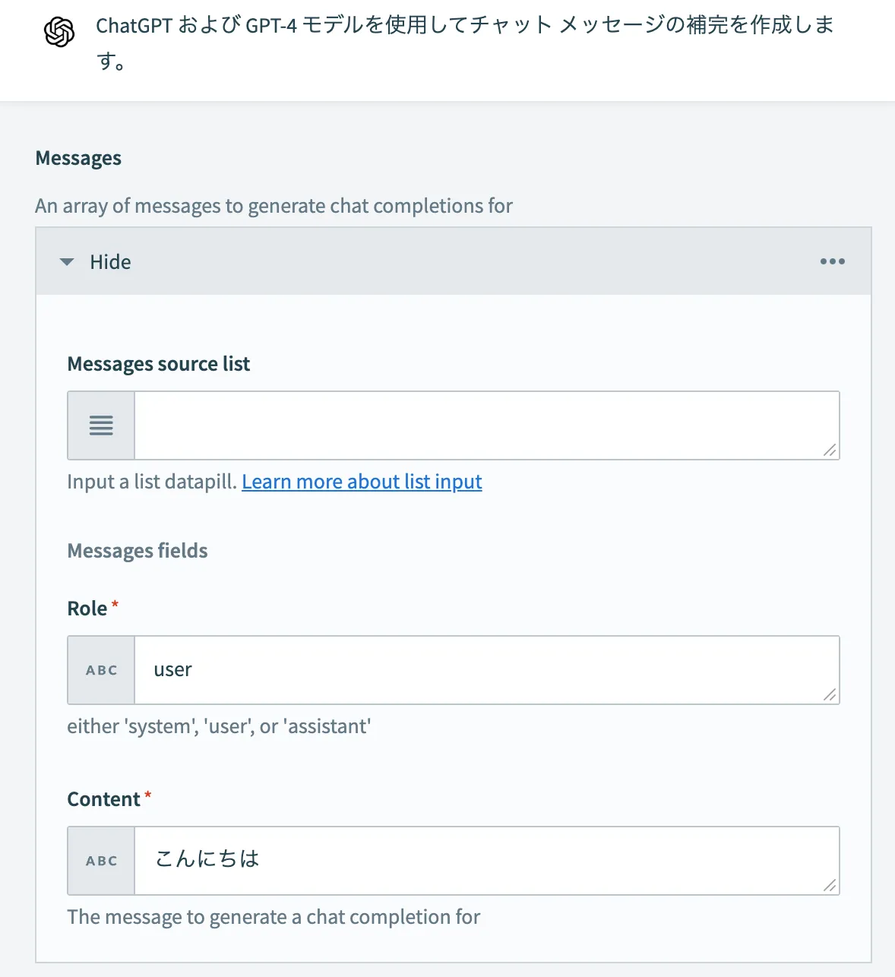Click the Role hint about system, user, assistant

tap(219, 726)
